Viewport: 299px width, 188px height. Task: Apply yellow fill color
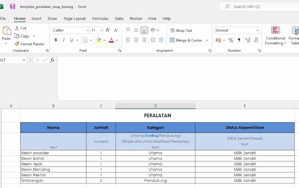point(99,40)
